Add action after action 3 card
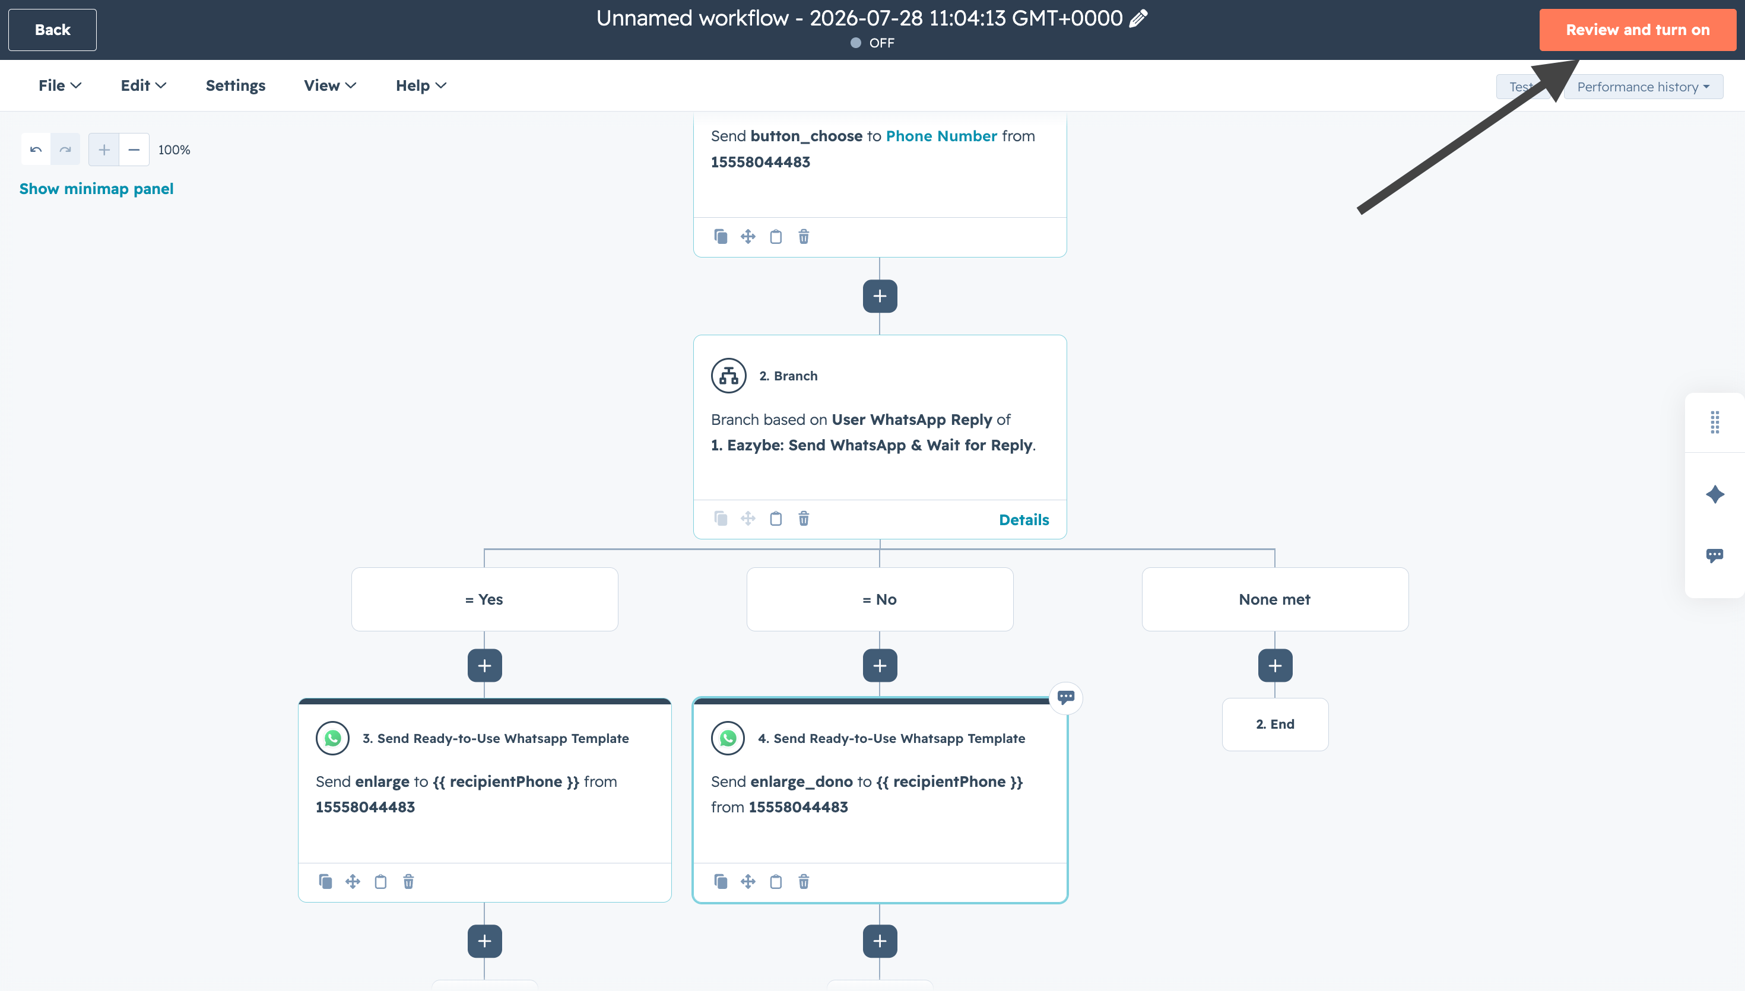The height and width of the screenshot is (991, 1745). [x=484, y=941]
